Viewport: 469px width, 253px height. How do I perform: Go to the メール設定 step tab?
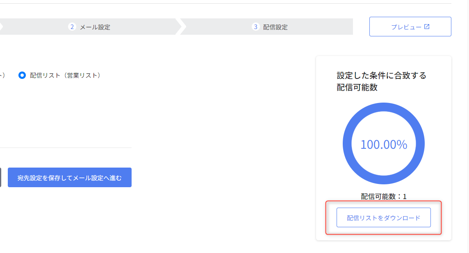click(x=89, y=27)
